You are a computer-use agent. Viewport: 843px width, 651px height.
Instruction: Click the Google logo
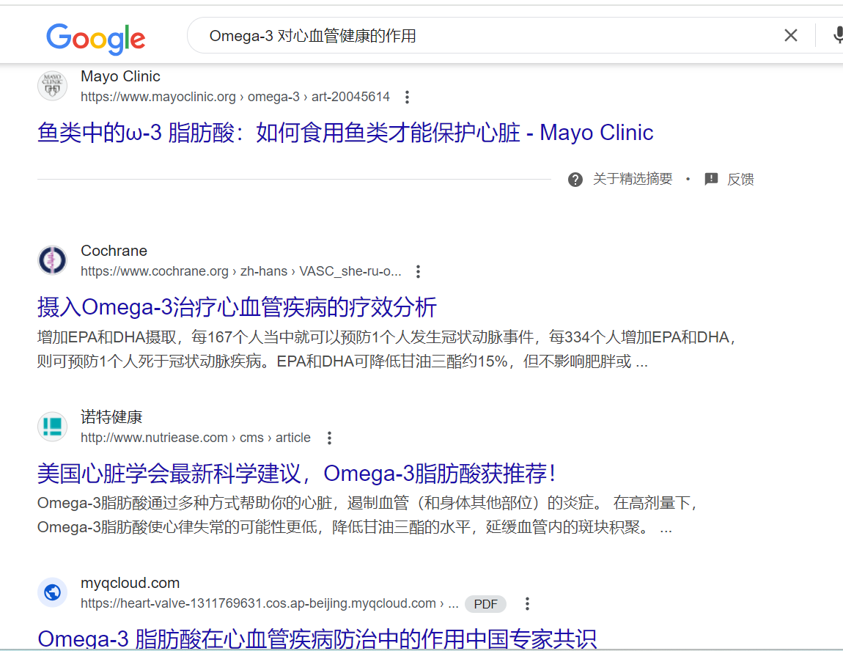[x=96, y=39]
